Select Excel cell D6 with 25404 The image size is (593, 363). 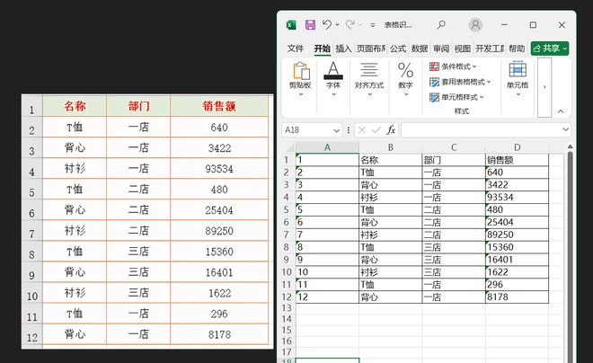[517, 222]
